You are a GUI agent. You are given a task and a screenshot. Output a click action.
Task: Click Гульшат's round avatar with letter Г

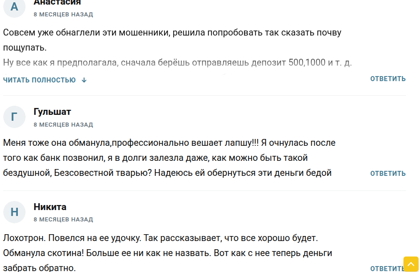click(14, 117)
